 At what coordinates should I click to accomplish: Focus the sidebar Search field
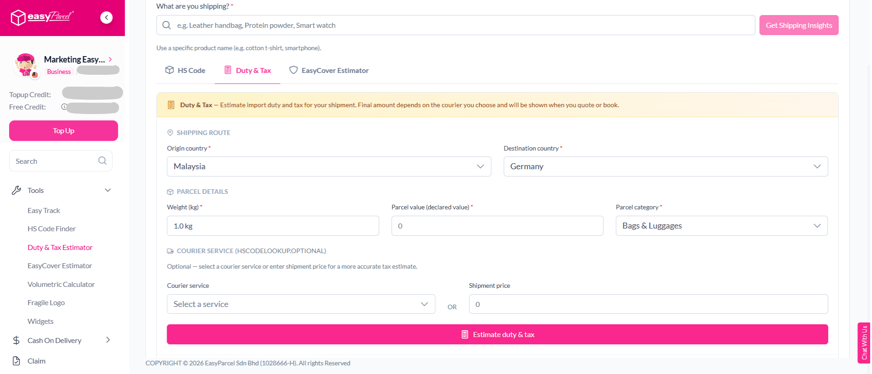click(61, 161)
